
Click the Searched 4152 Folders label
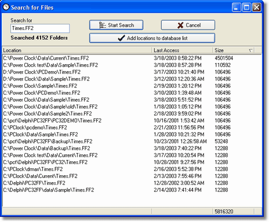click(x=39, y=38)
